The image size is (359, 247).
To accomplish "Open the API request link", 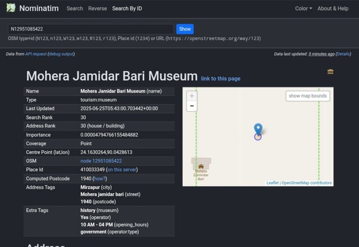I will [x=36, y=54].
